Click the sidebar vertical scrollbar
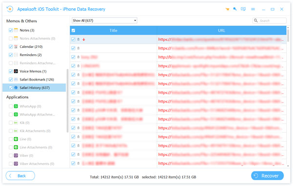This screenshot has width=293, height=186. pos(67,101)
